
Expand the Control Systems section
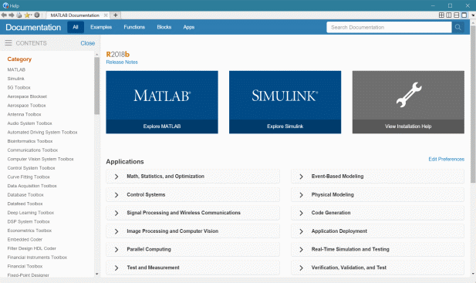pyautogui.click(x=193, y=195)
